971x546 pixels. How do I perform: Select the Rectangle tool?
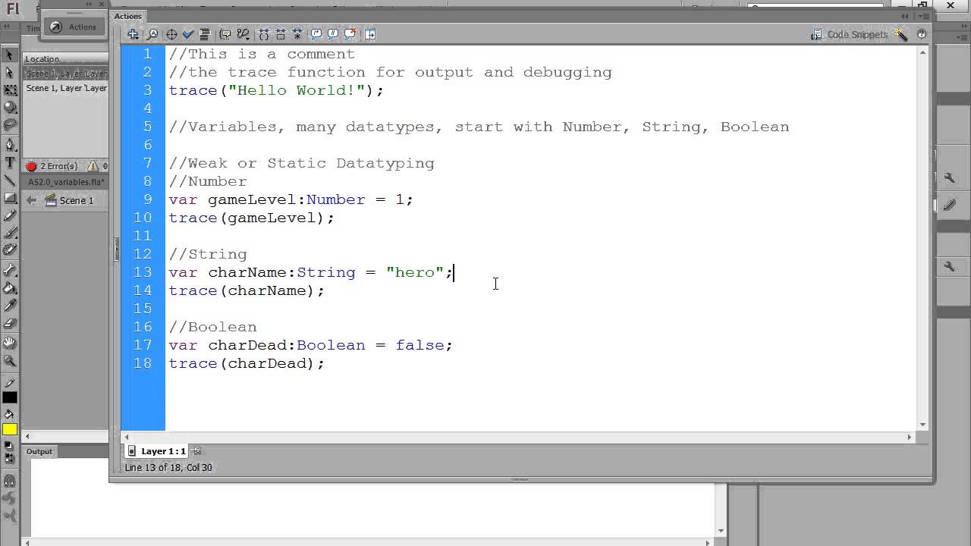(x=10, y=198)
